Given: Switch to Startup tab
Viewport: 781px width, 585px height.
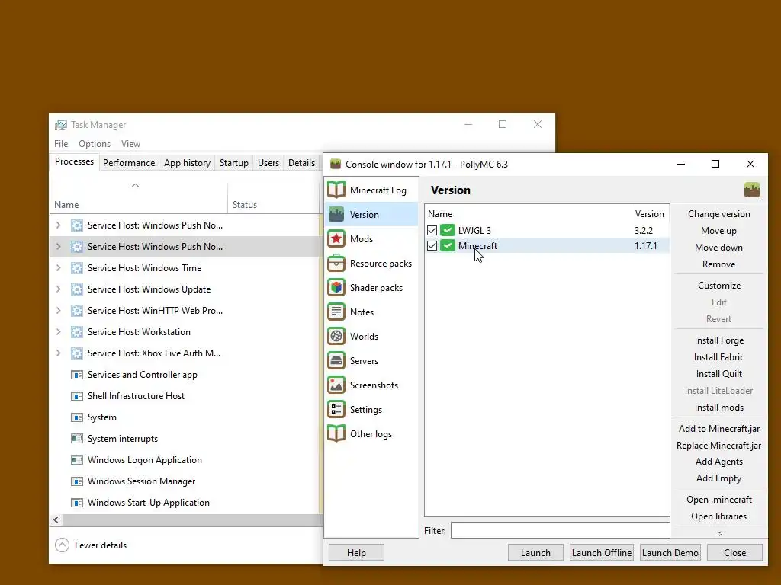Looking at the screenshot, I should click(x=234, y=163).
